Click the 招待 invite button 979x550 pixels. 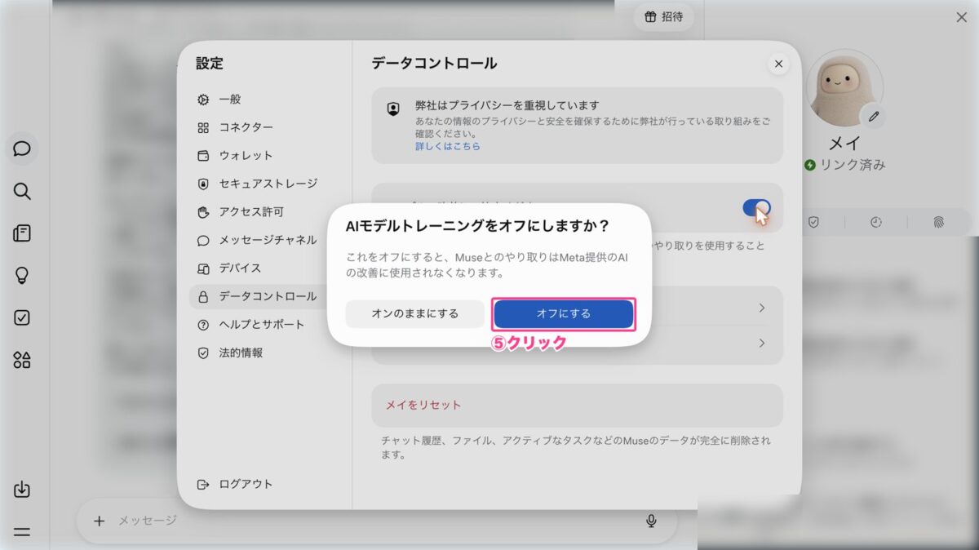[663, 16]
